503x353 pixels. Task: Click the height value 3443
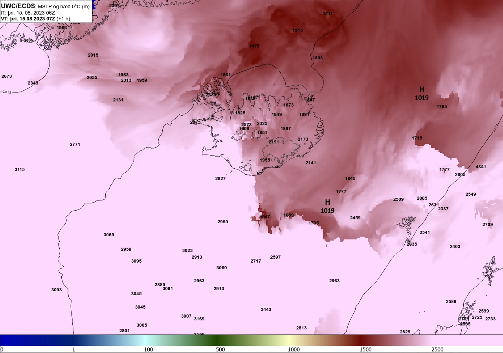[266, 309]
